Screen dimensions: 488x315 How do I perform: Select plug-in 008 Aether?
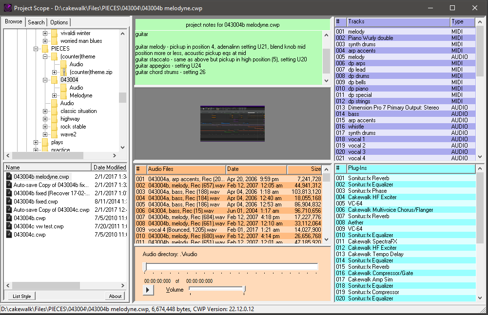click(x=405, y=222)
